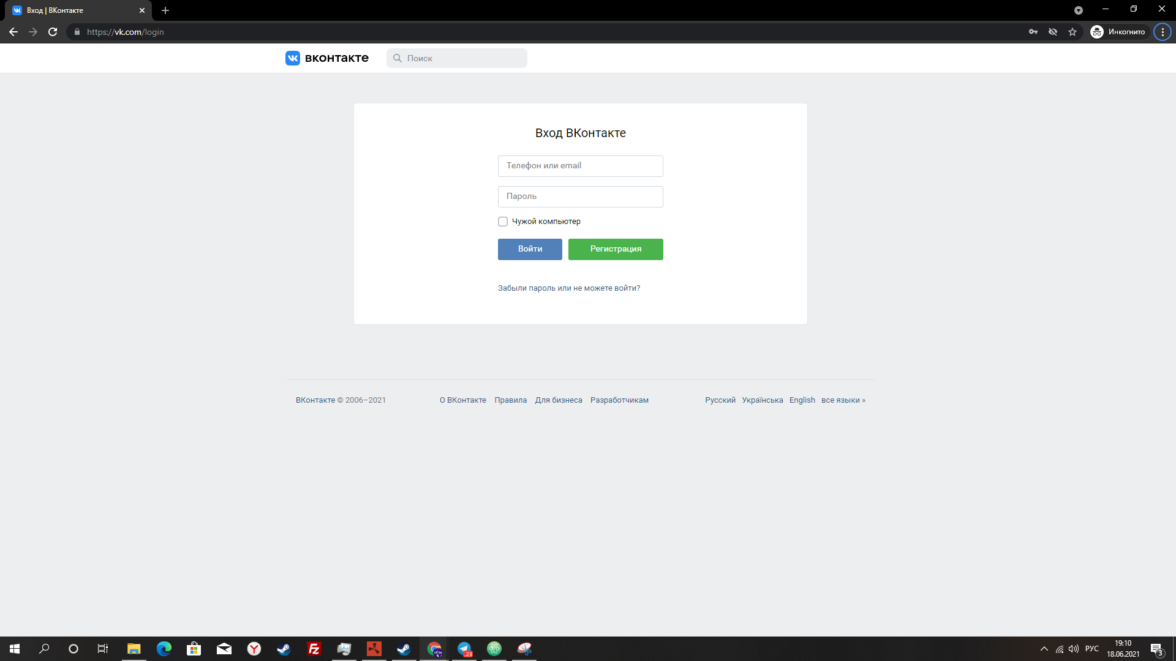Launch Yandex Browser from the taskbar
This screenshot has width=1176, height=661.
point(254,649)
